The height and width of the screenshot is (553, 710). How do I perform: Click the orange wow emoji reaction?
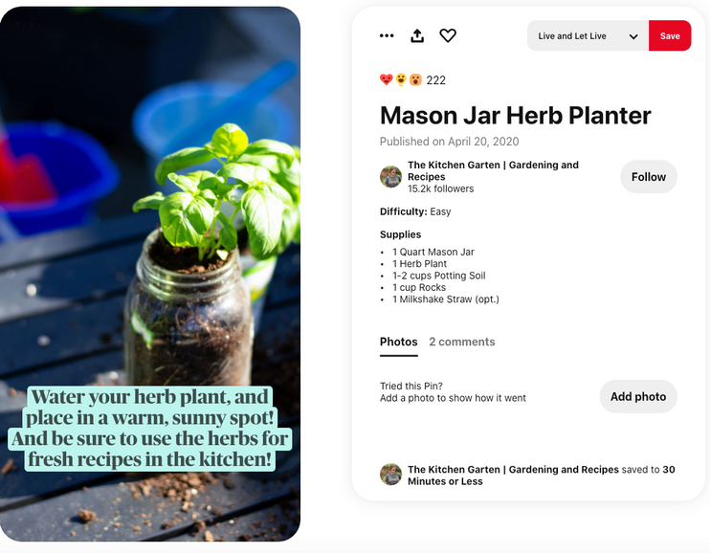(415, 79)
